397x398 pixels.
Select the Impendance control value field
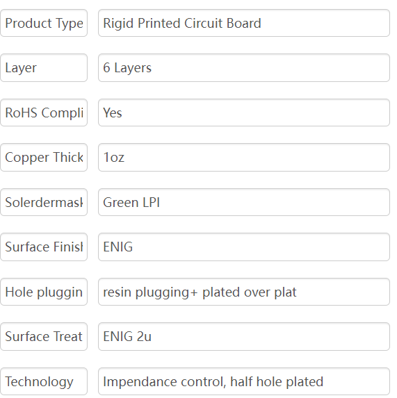244,381
